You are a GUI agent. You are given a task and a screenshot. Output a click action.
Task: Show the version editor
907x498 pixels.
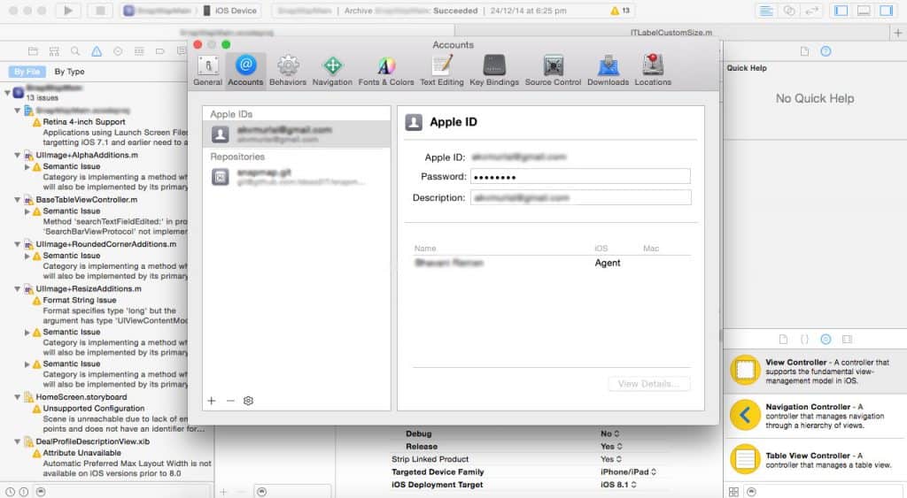(811, 11)
